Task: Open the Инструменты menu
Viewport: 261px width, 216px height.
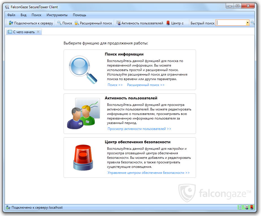Action: point(57,15)
